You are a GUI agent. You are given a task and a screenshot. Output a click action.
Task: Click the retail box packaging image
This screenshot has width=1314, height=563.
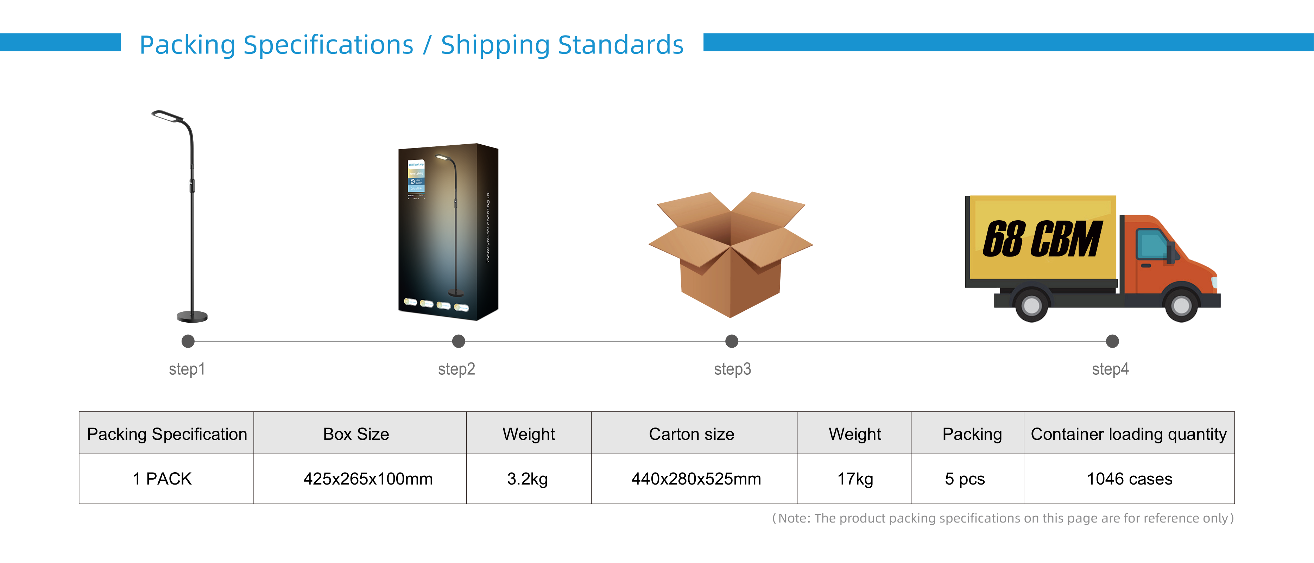[x=447, y=232]
